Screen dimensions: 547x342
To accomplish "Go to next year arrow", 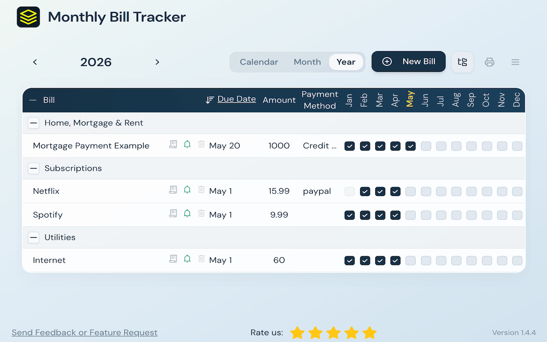I will [x=157, y=62].
